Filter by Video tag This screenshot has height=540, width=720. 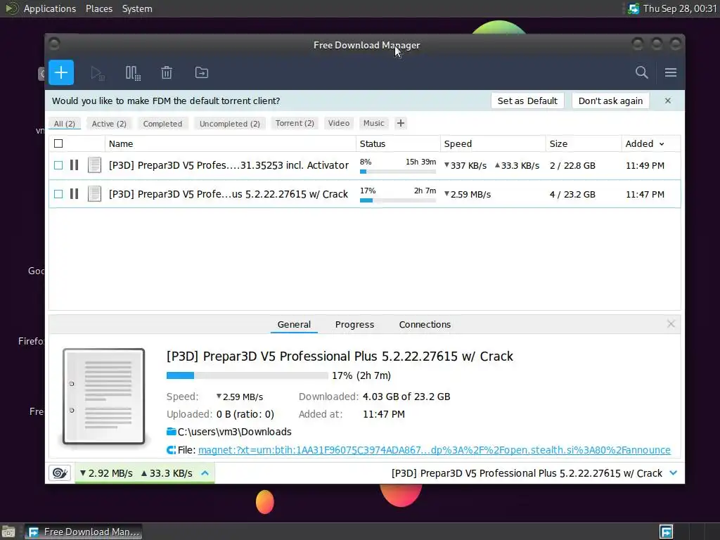point(339,123)
